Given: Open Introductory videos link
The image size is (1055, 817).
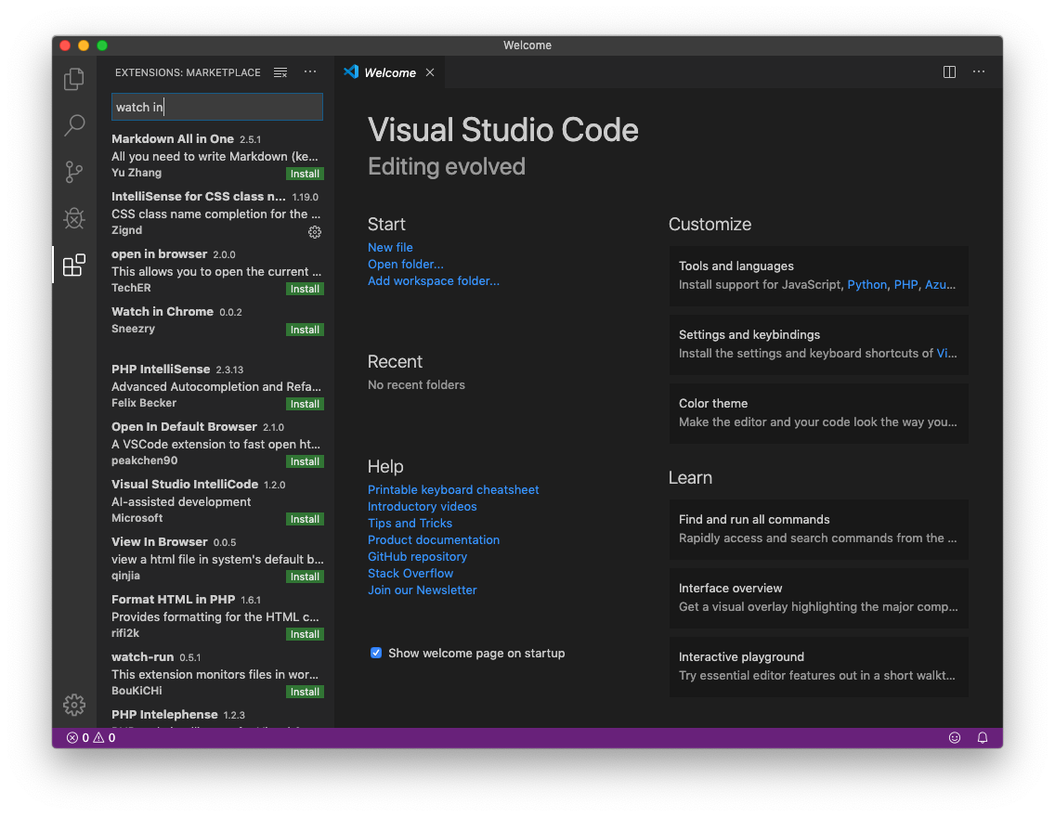Looking at the screenshot, I should (422, 506).
